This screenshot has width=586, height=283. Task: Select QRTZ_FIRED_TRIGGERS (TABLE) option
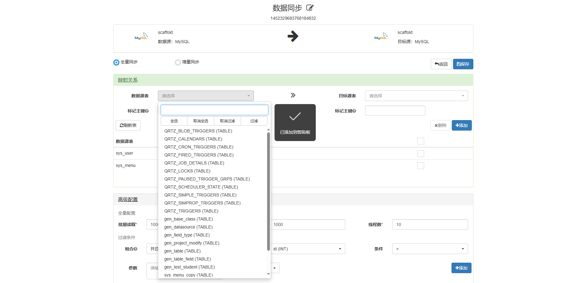(x=213, y=155)
